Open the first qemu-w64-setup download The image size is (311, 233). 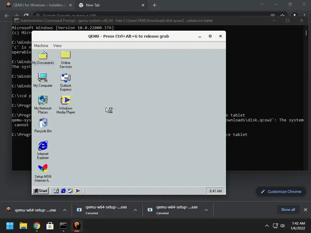point(31,210)
